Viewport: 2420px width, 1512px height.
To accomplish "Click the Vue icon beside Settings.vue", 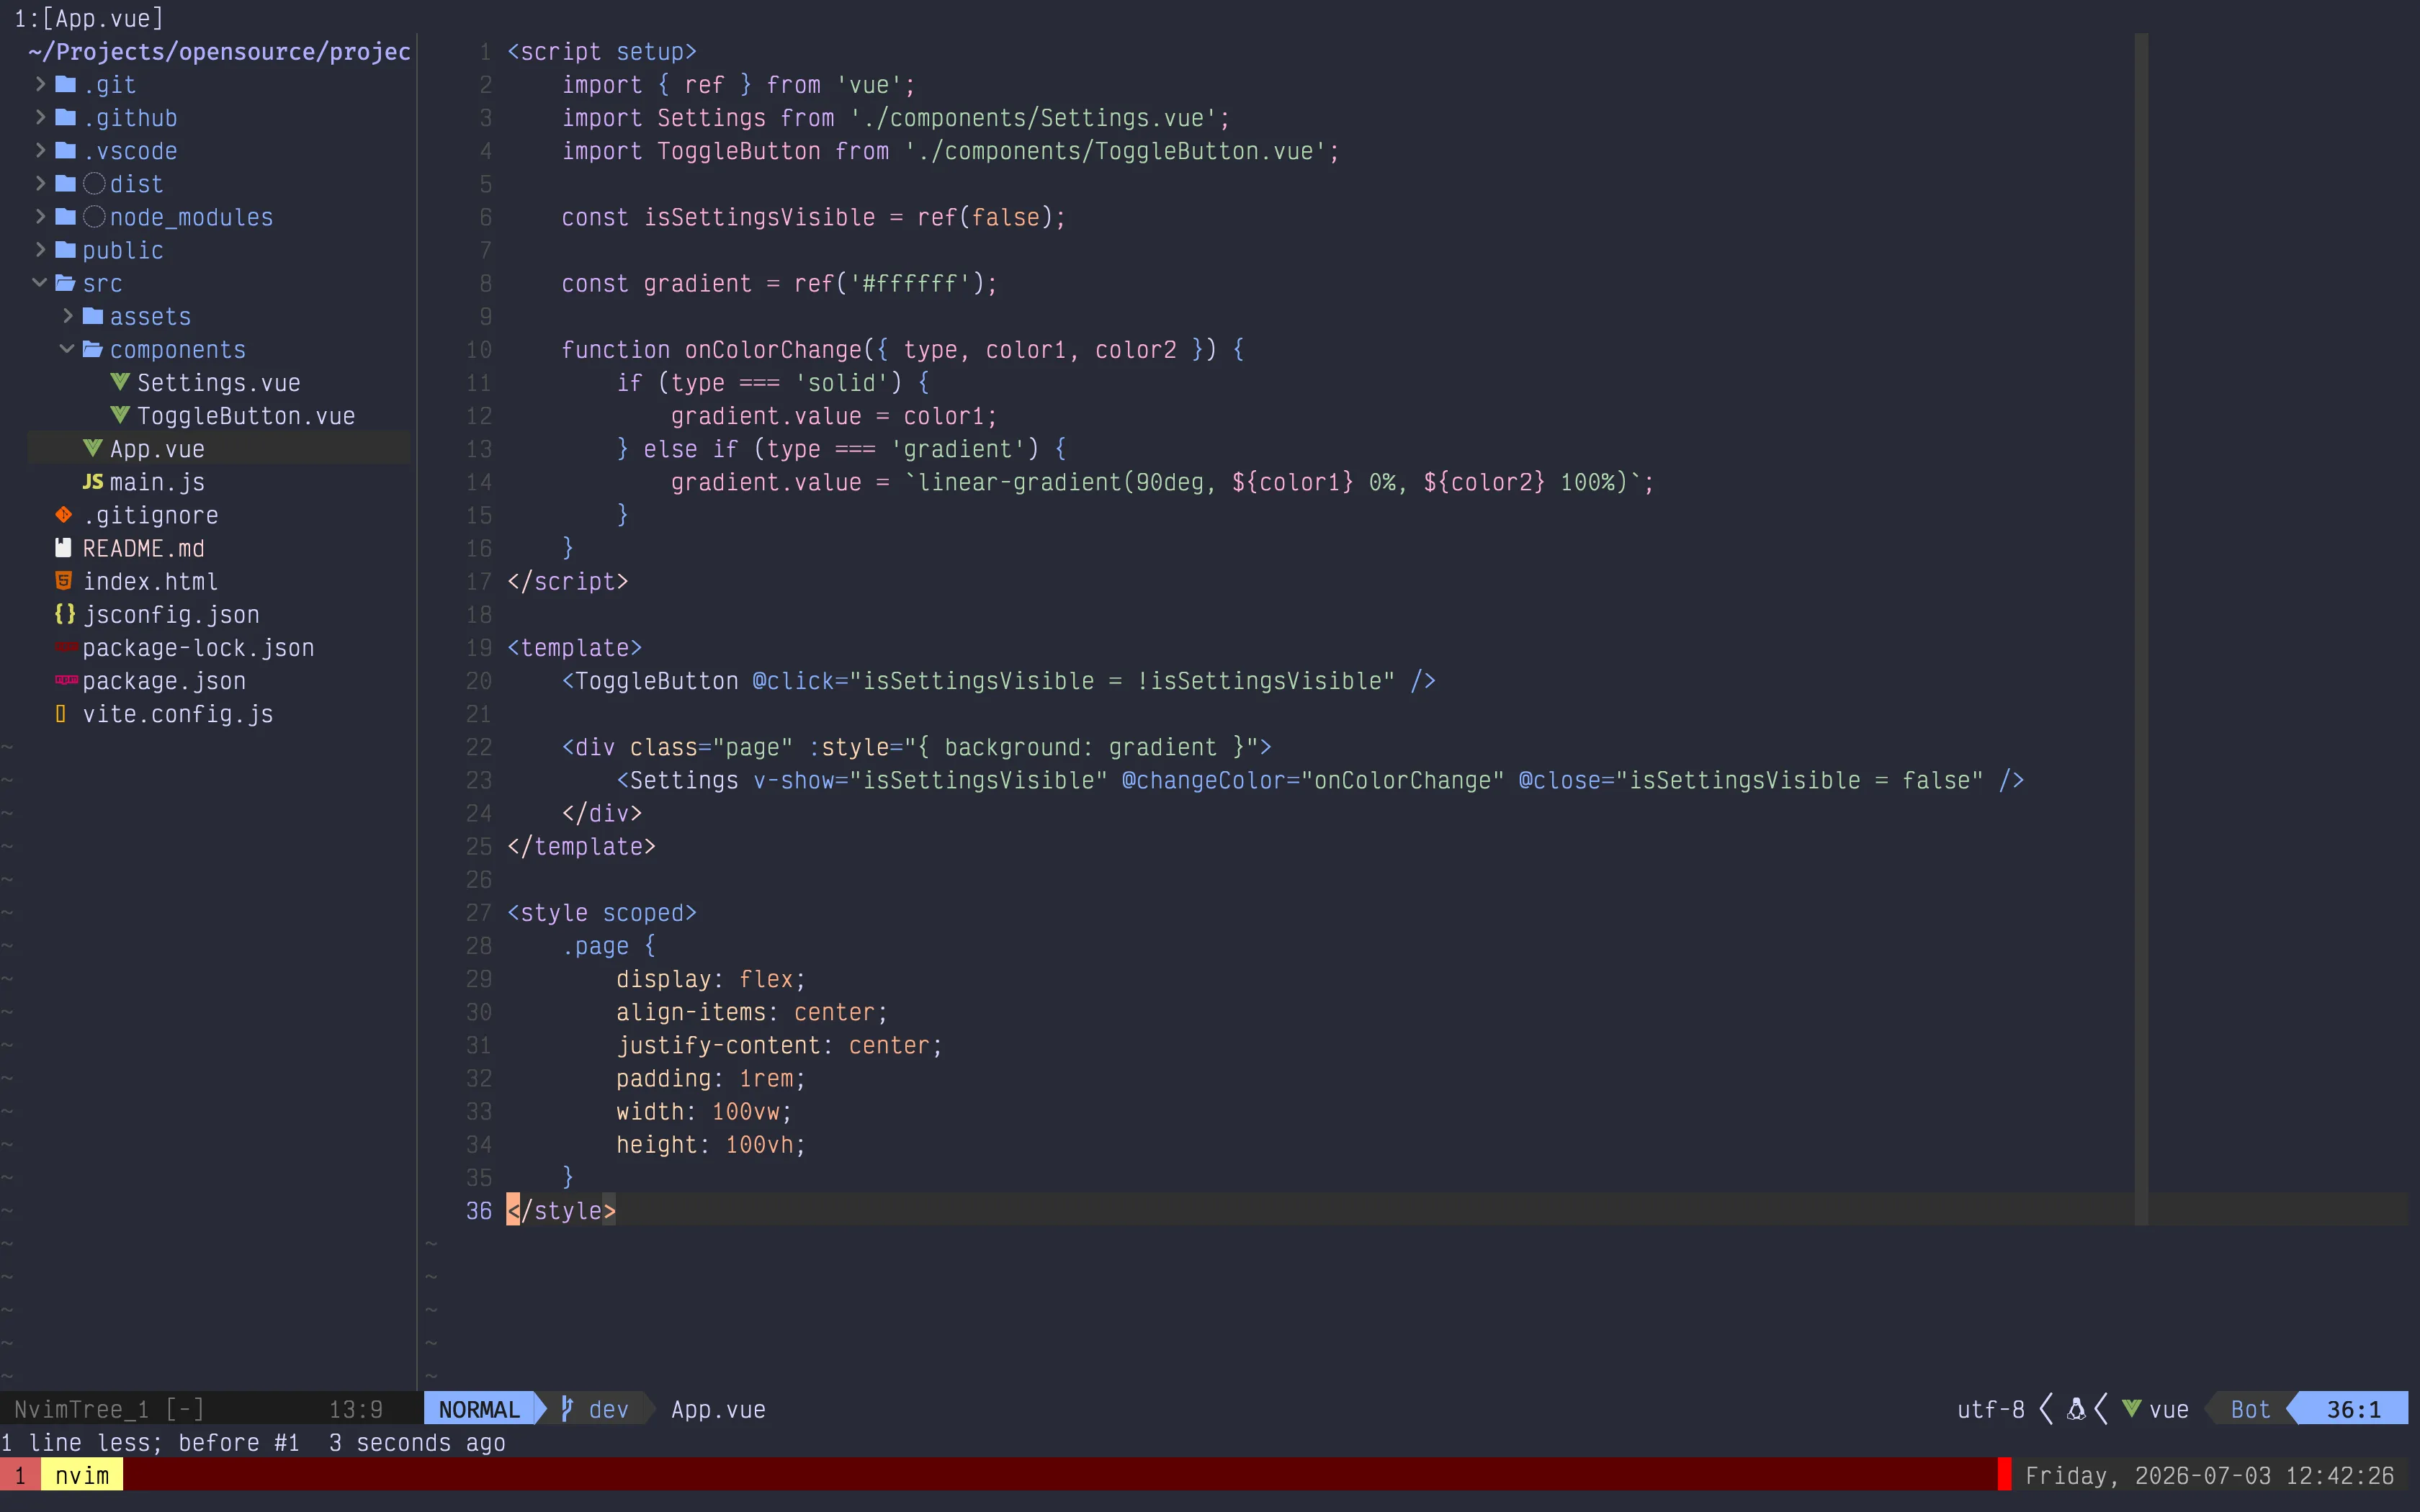I will (x=120, y=382).
